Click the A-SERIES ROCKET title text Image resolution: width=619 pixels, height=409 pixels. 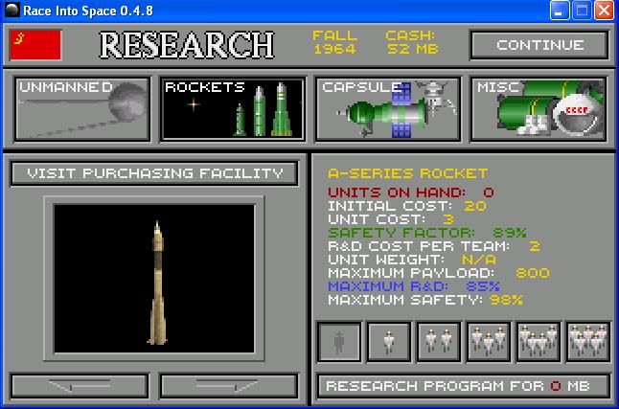pyautogui.click(x=408, y=173)
